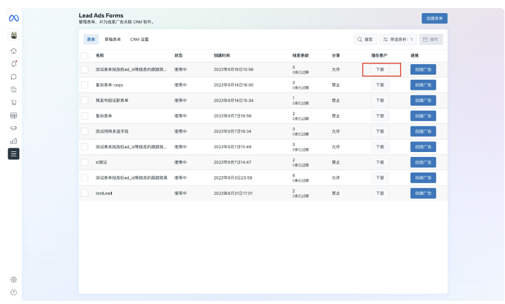Select the testLead row checkbox
This screenshot has width=505, height=304.
(x=85, y=193)
